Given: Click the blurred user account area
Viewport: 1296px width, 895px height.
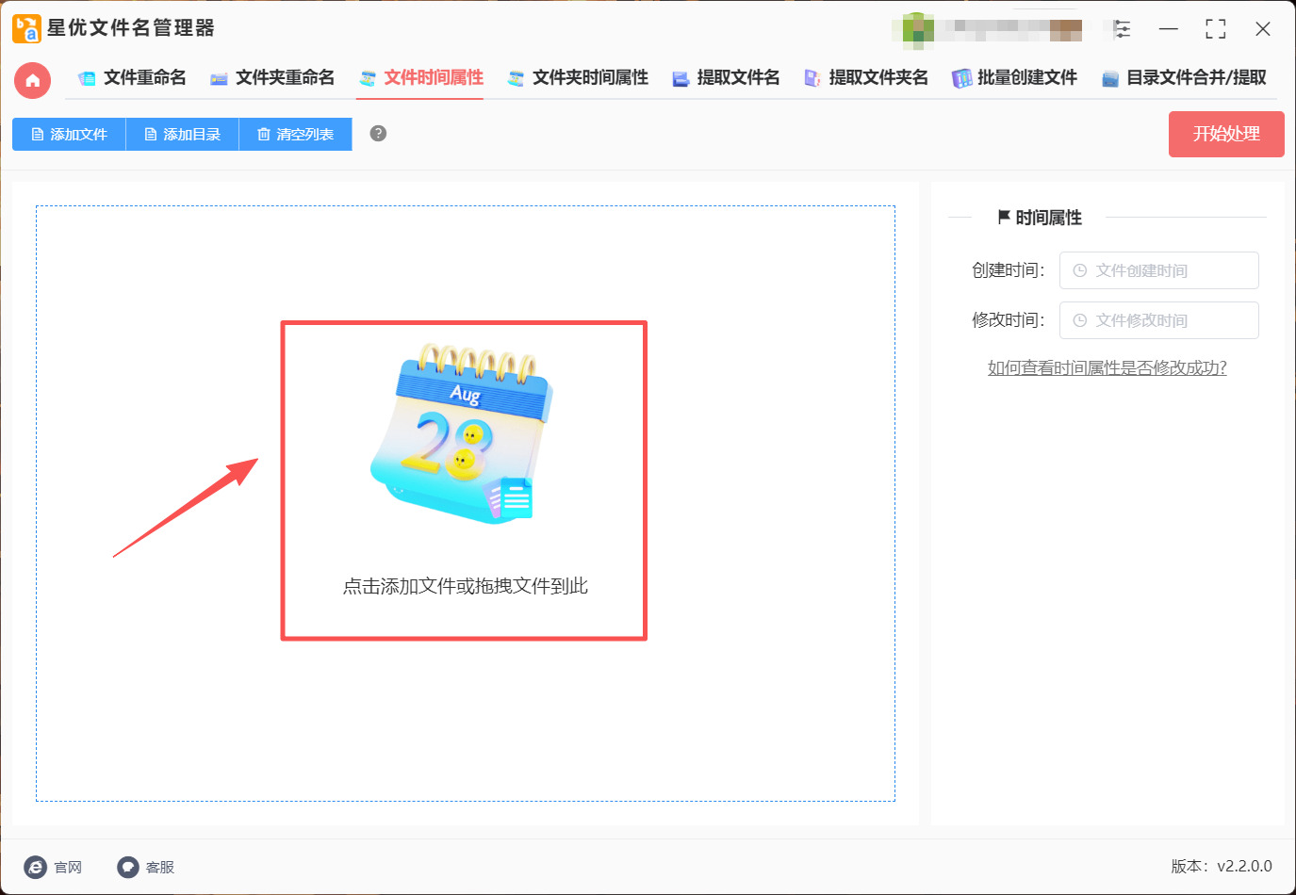Looking at the screenshot, I should 990,29.
